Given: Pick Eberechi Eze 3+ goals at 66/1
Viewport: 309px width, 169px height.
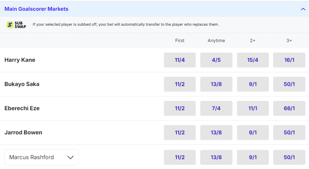Looking at the screenshot, I should click(289, 108).
